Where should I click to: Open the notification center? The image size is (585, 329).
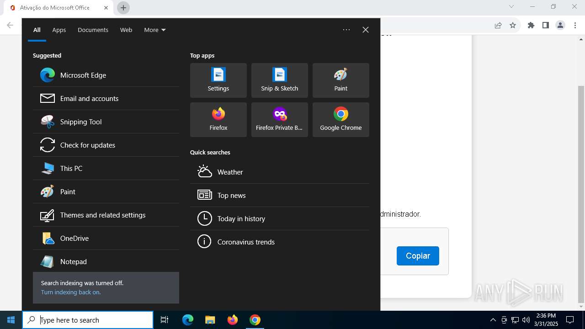coord(570,320)
